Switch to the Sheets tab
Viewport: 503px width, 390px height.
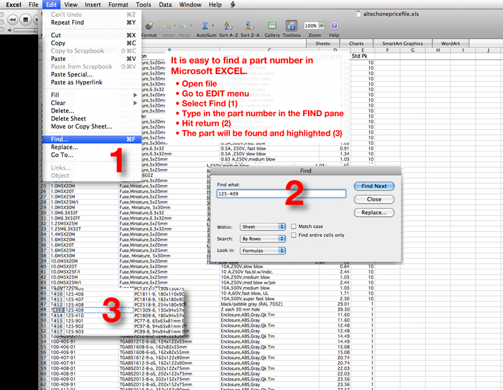click(x=323, y=43)
